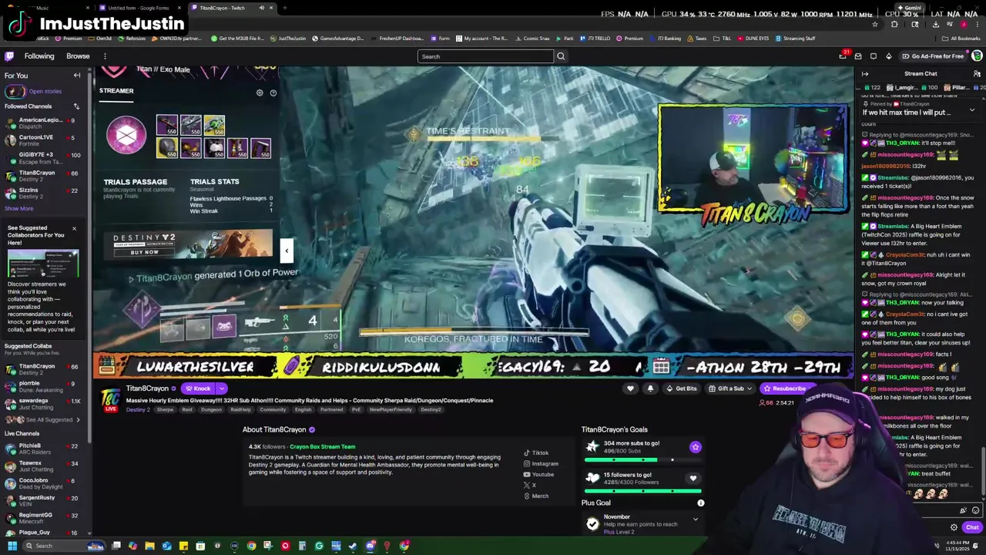986x555 pixels.
Task: Select Sizzlns channel in sidebar
Action: (x=42, y=193)
